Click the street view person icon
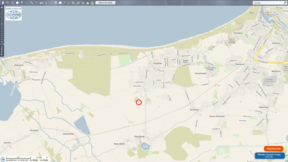The image size is (288, 162). coord(46,3)
